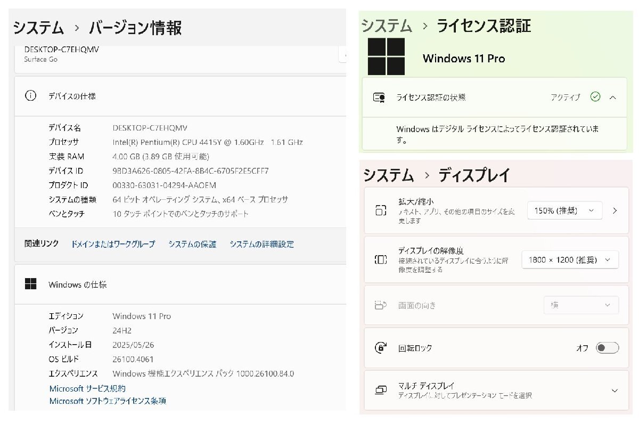Open the 1800 × 1200 resolution dropdown
The image size is (639, 423).
tap(570, 260)
